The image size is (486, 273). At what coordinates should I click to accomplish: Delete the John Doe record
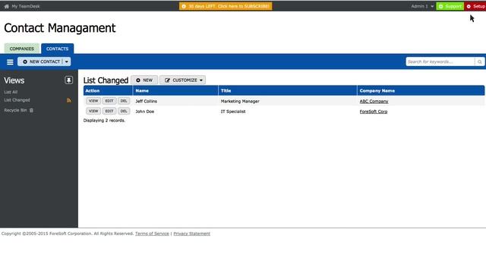(124, 111)
